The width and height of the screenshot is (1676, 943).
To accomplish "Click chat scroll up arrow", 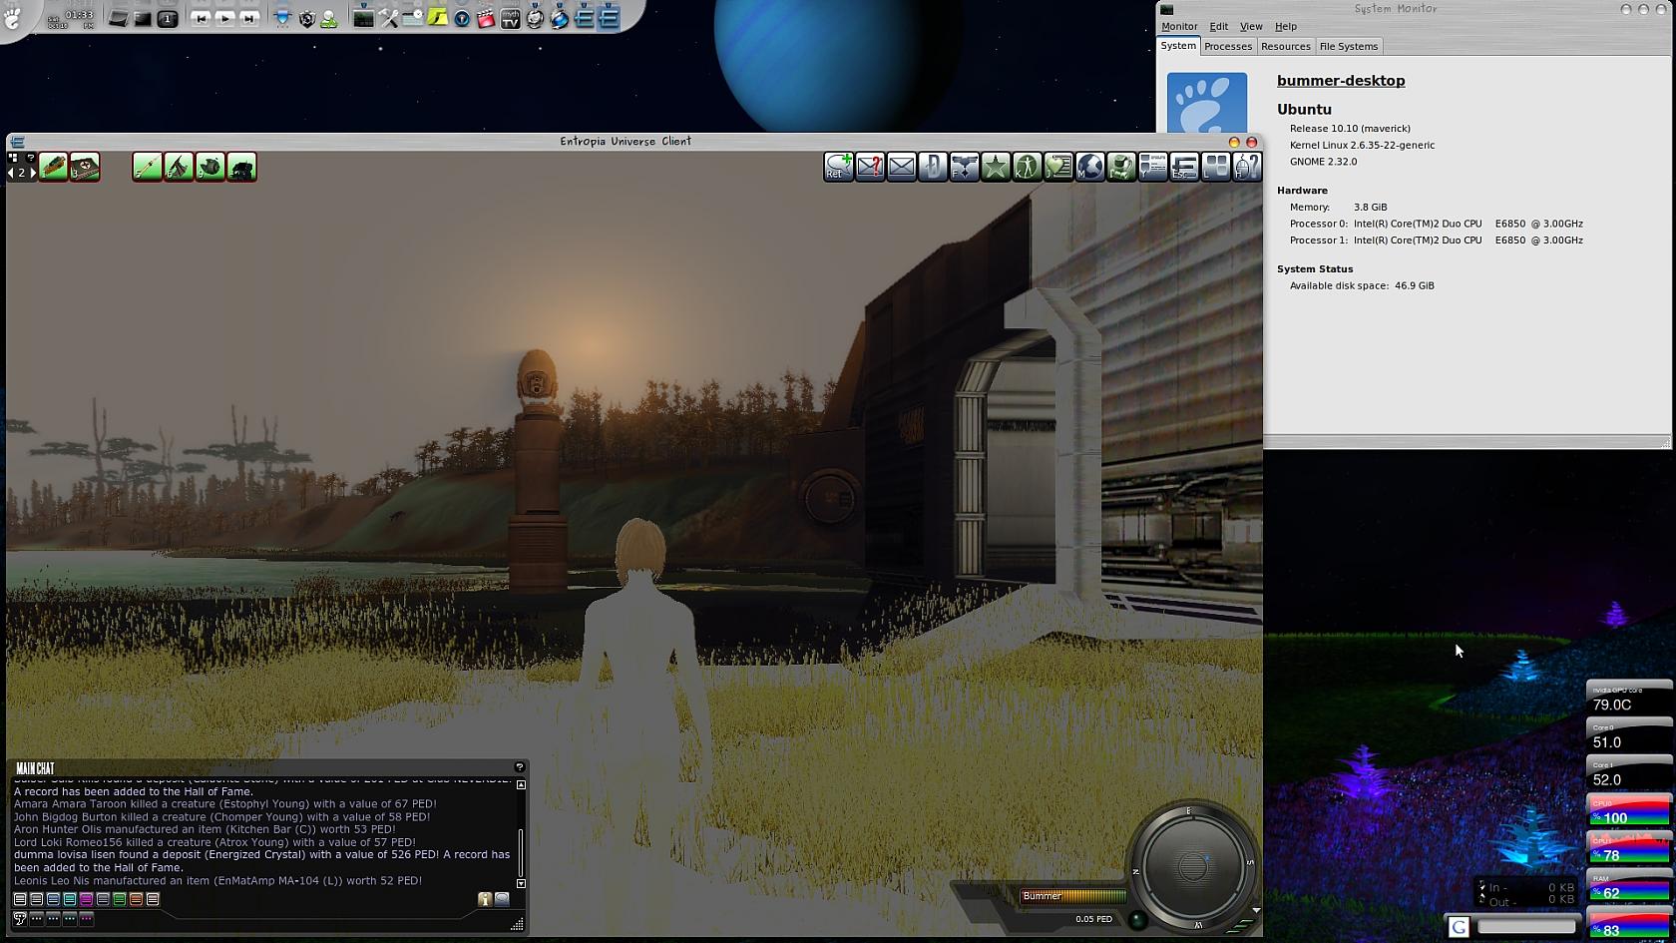I will (521, 785).
